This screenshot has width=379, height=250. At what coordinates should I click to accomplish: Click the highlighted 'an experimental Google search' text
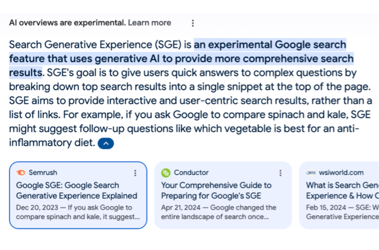pos(270,45)
